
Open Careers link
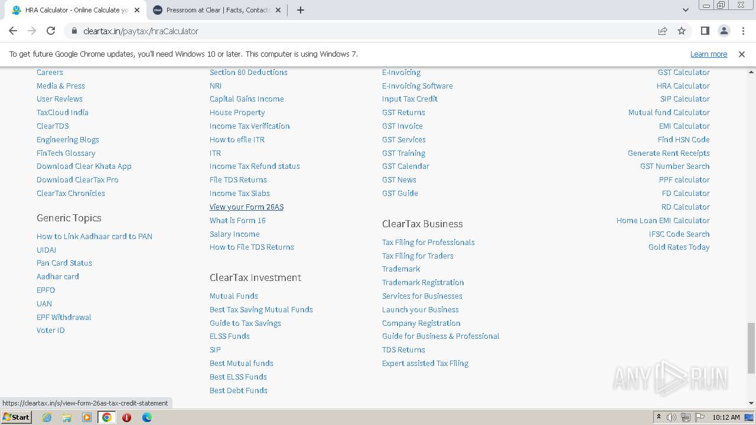[x=50, y=72]
